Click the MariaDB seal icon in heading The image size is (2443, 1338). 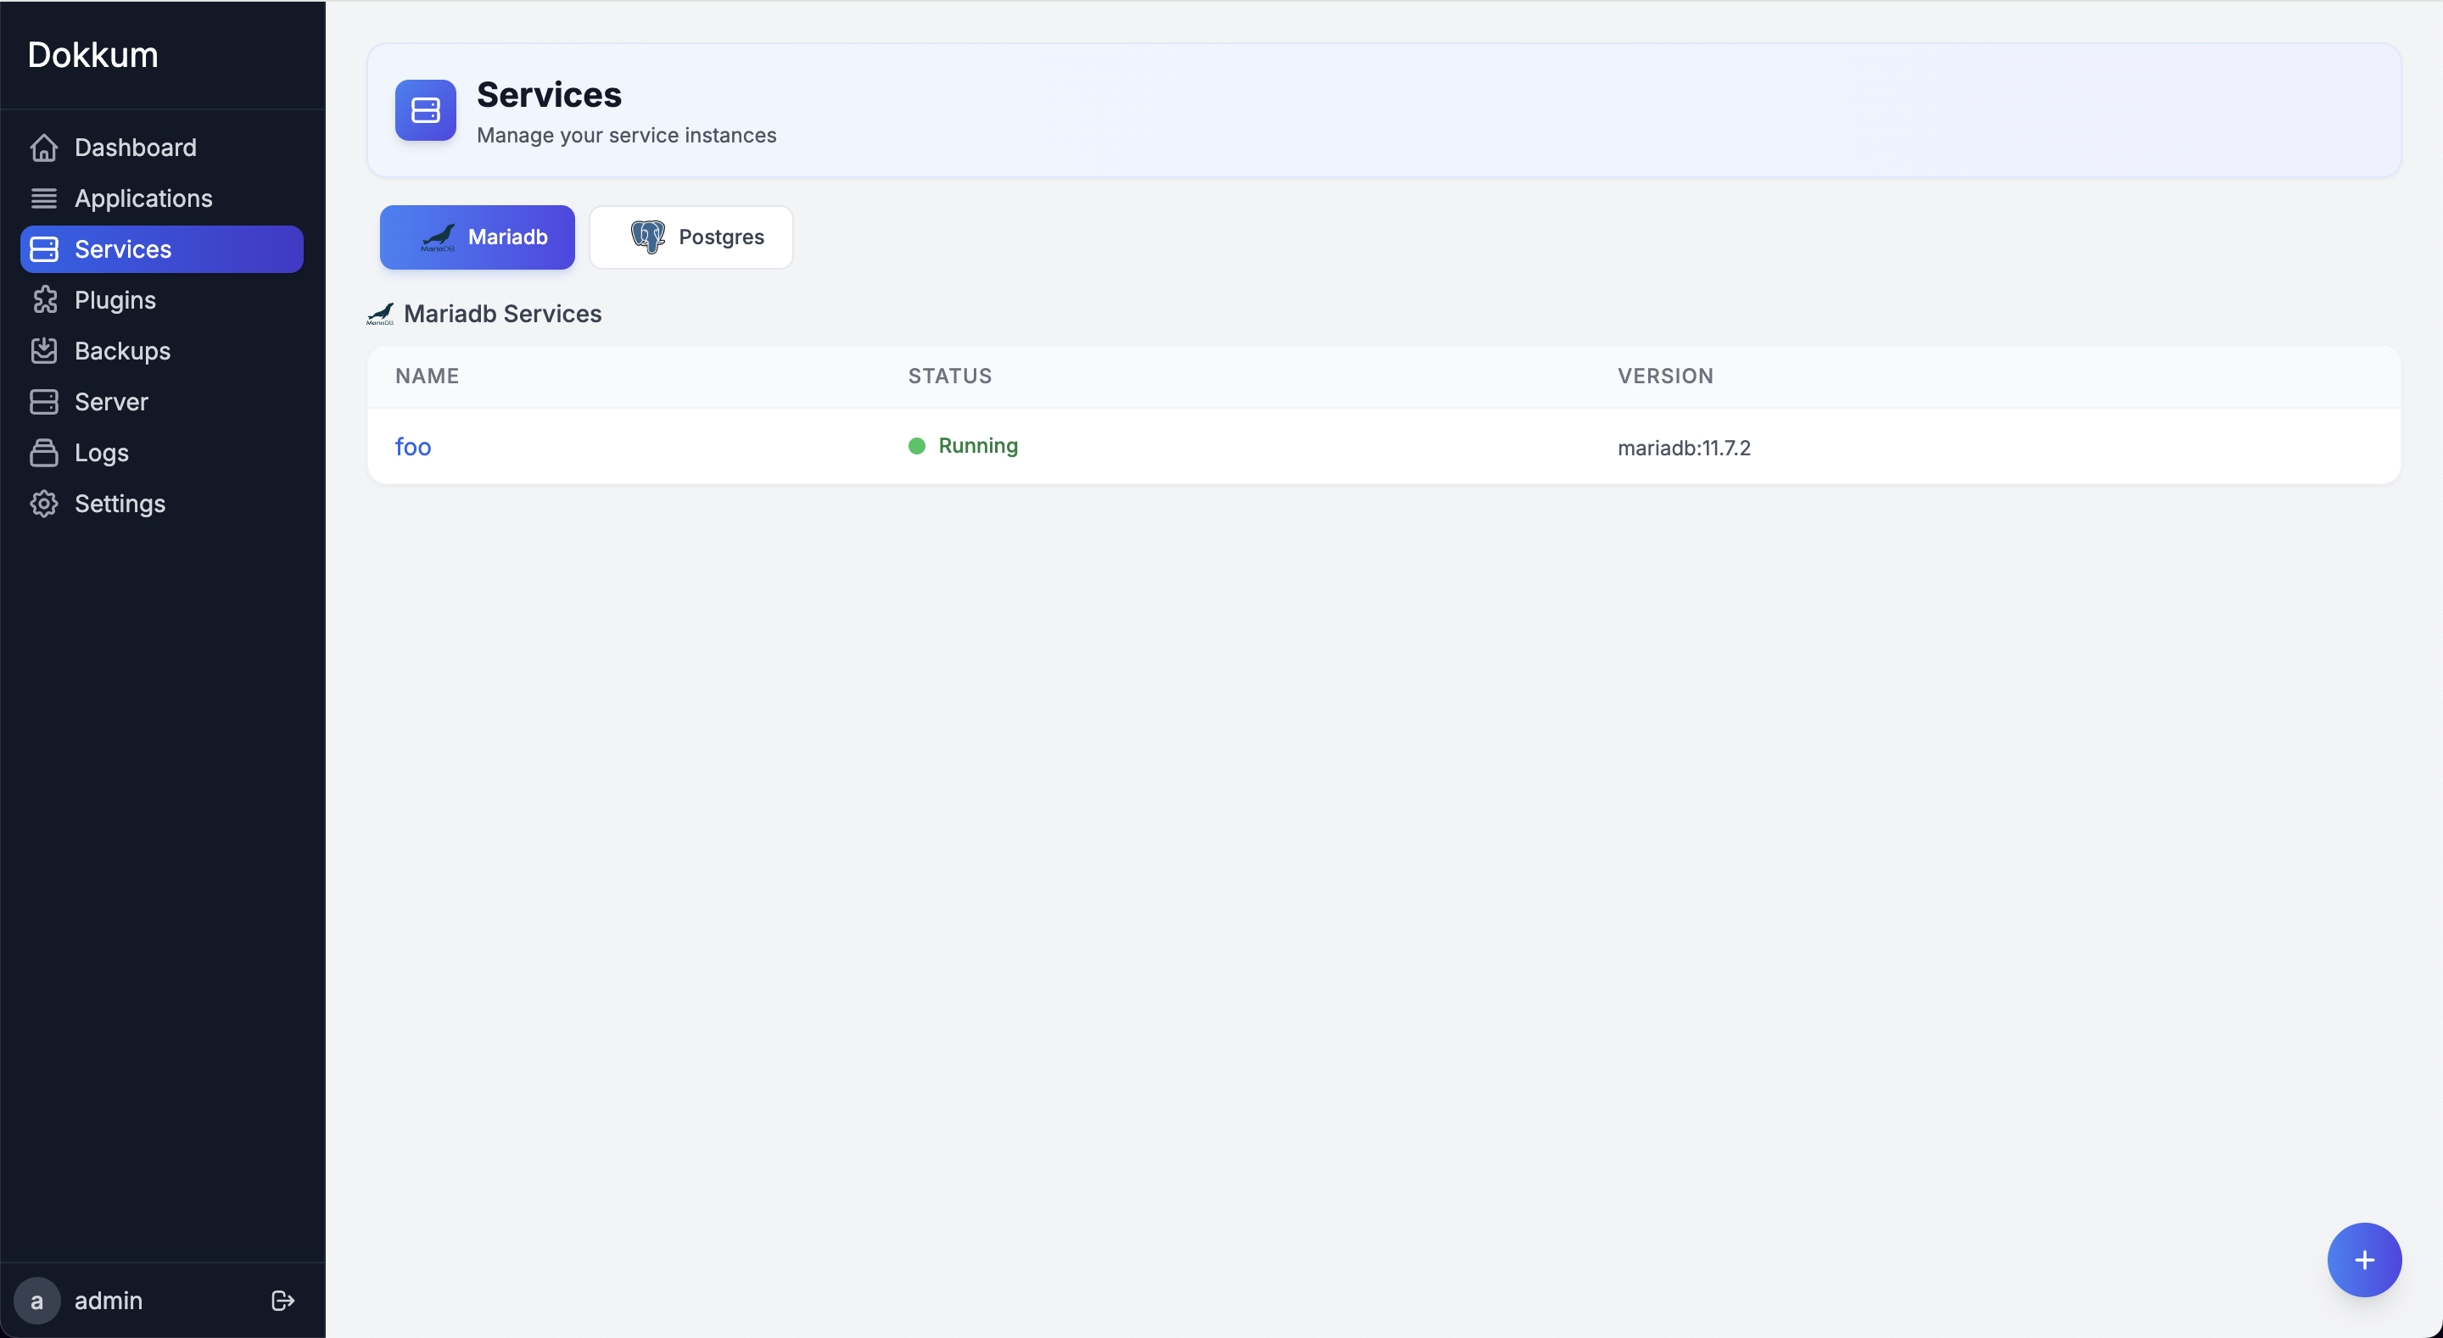pos(379,314)
